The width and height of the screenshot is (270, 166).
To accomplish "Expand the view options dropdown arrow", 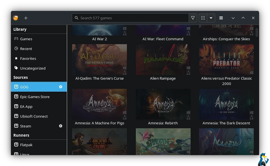I will (211, 18).
